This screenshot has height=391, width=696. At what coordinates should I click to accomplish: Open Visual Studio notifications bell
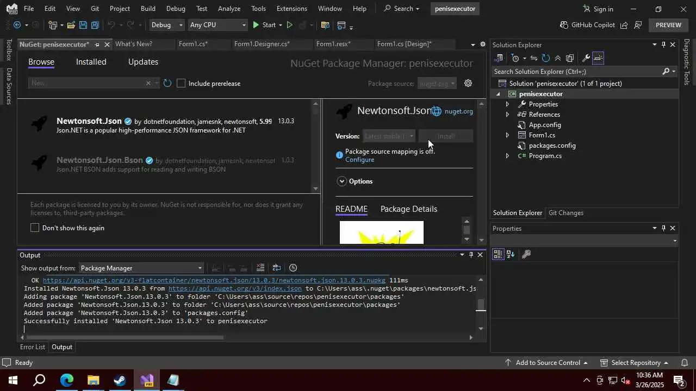coord(685,362)
